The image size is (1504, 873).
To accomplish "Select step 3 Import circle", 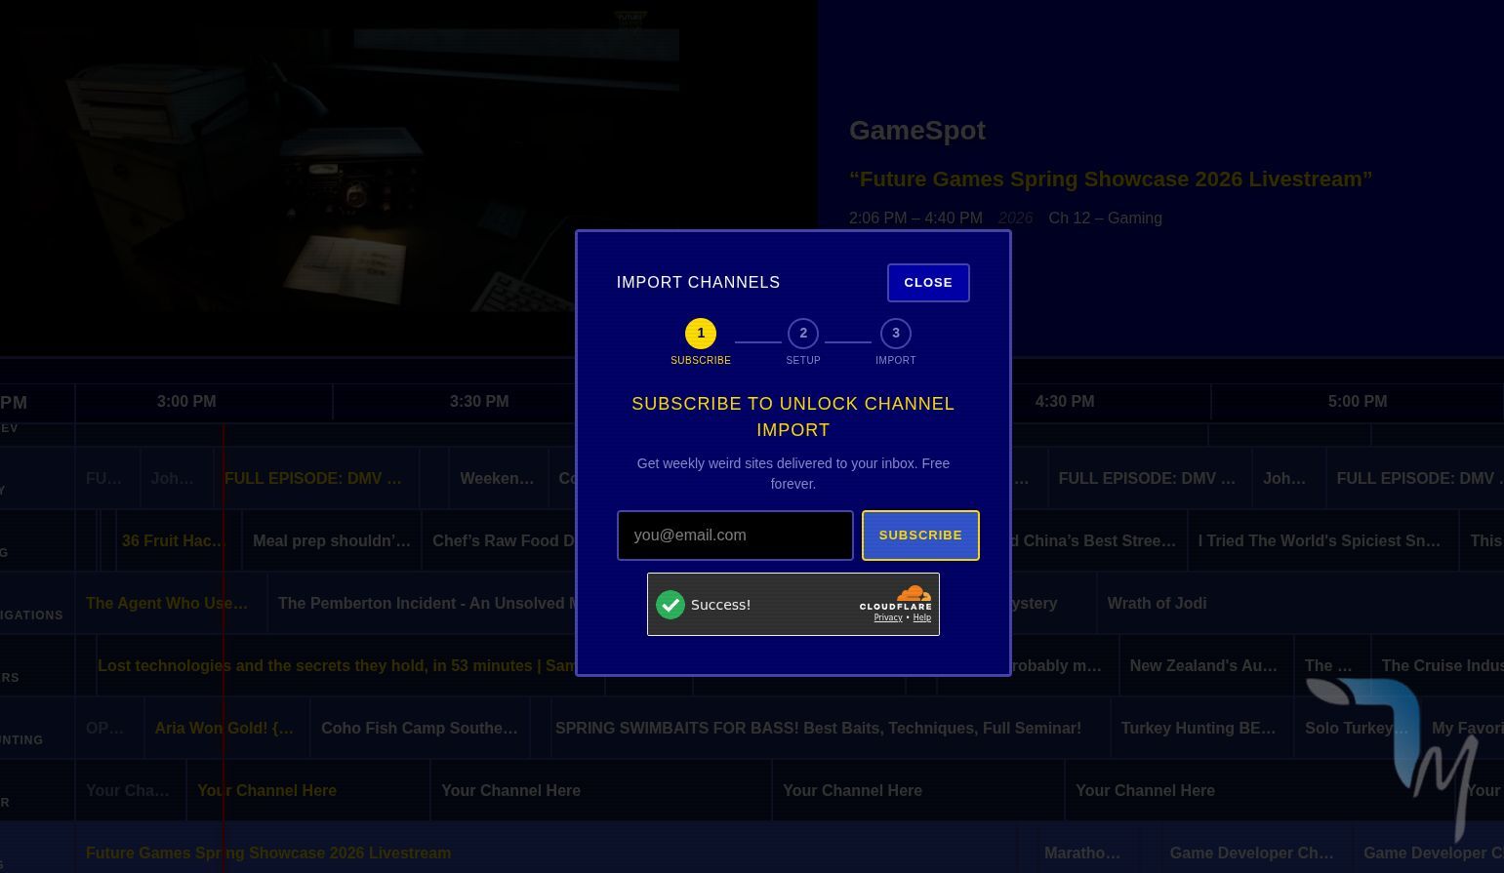I will point(896,334).
